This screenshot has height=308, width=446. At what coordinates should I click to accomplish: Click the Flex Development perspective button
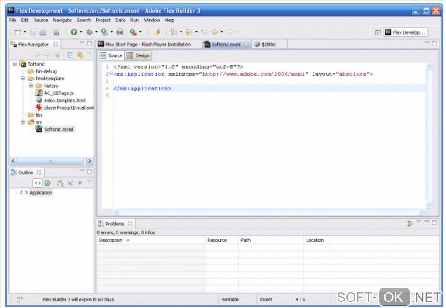click(405, 32)
